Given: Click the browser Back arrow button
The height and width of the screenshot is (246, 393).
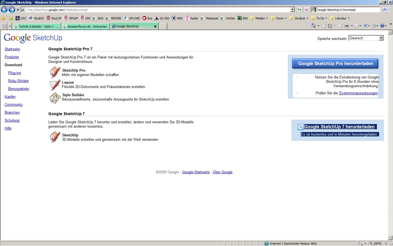Looking at the screenshot, I should (x=4, y=10).
